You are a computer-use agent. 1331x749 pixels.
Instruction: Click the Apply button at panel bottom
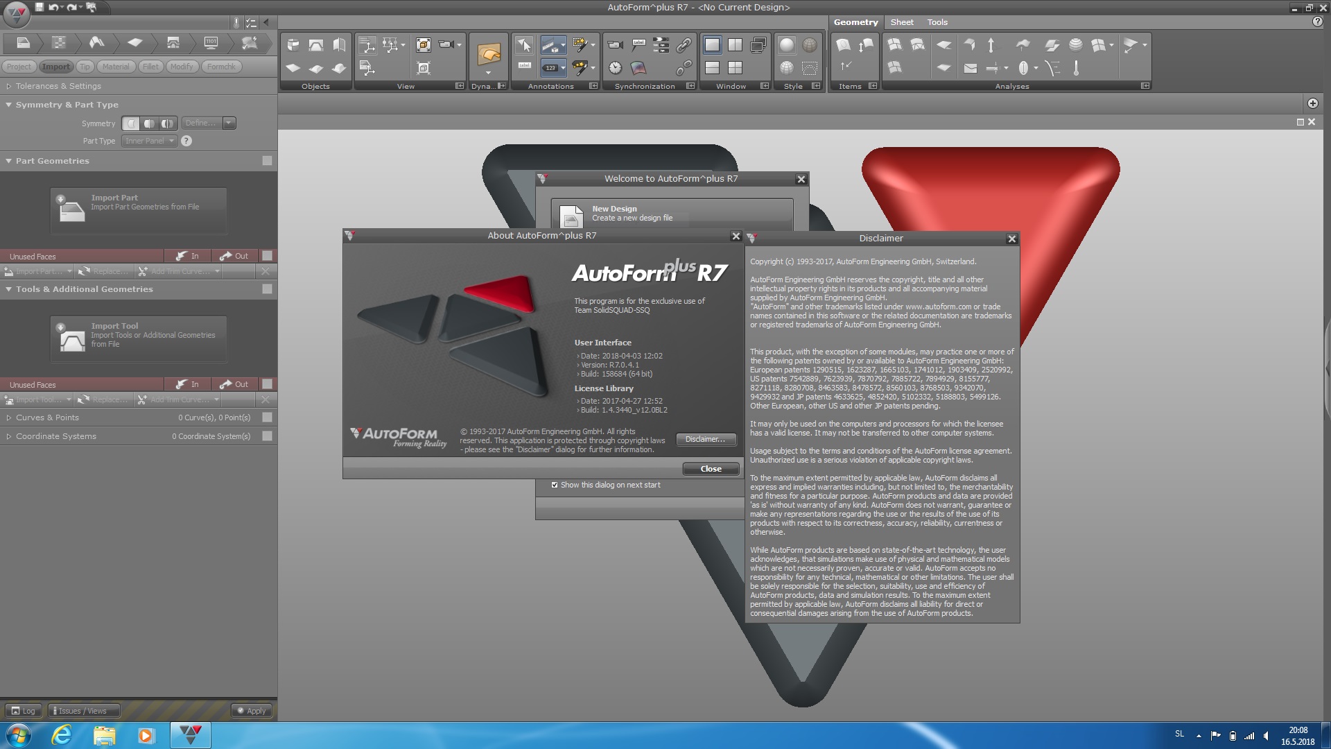coord(251,711)
